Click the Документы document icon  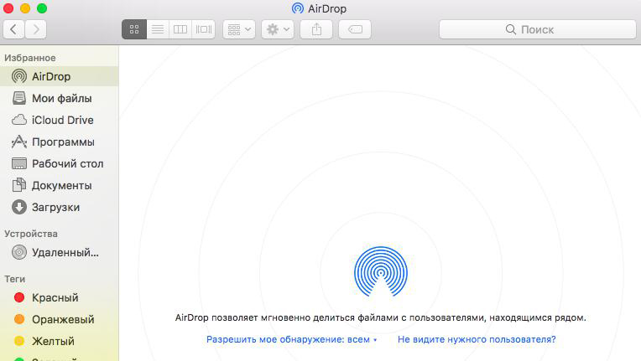19,185
